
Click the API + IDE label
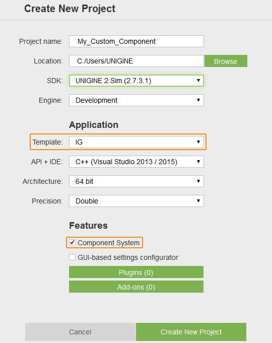click(47, 162)
